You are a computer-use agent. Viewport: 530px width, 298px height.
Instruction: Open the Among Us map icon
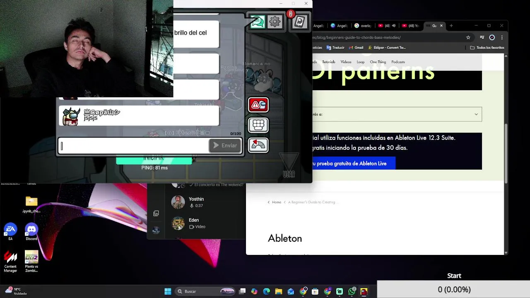click(299, 22)
